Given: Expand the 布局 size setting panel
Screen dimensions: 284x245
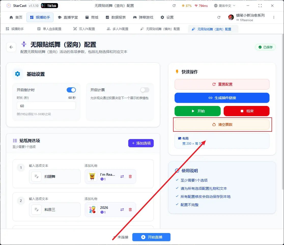Looking at the screenshot, I should (222, 141).
